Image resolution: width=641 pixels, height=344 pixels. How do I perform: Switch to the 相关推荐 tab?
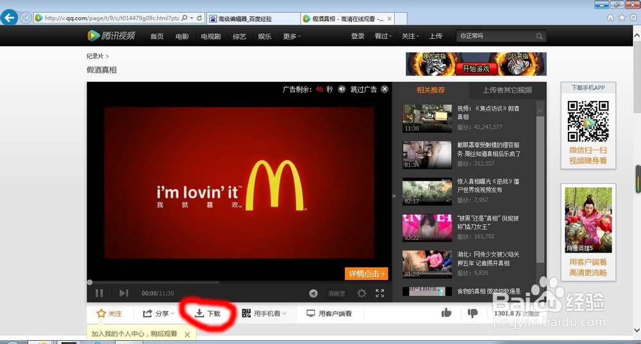[431, 90]
